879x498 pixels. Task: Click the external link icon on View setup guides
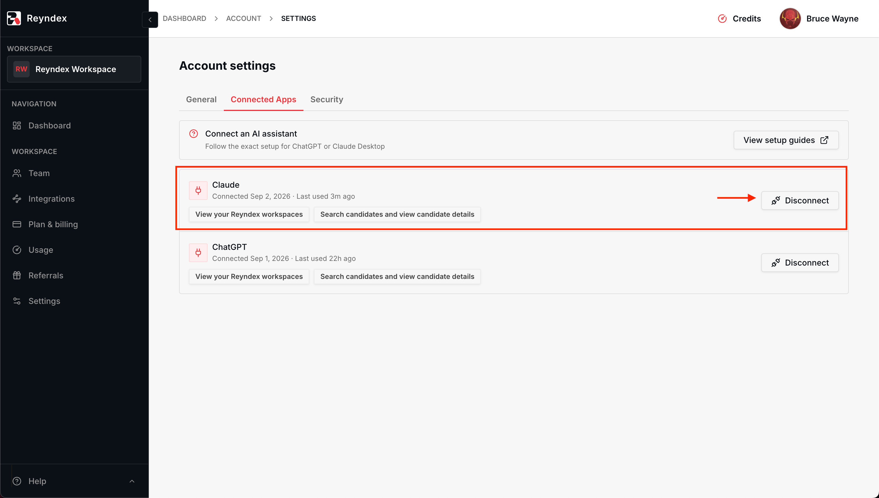pyautogui.click(x=824, y=140)
